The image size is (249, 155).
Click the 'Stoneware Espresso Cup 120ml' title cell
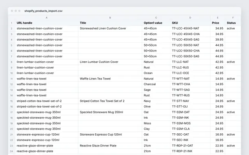(x=110, y=134)
